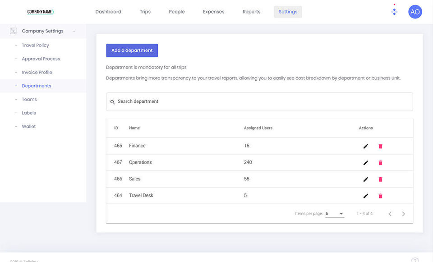Collapse the Company Settings section
Screen dimensions: 433x262
pos(74,31)
